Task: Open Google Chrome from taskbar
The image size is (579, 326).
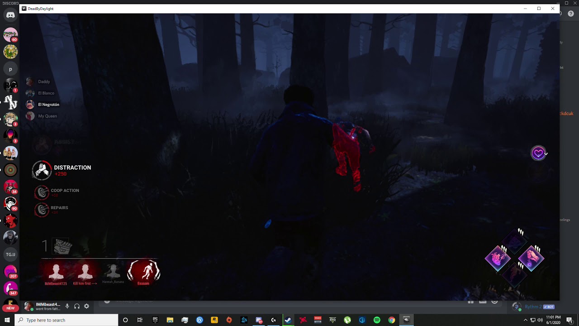Action: pyautogui.click(x=392, y=320)
